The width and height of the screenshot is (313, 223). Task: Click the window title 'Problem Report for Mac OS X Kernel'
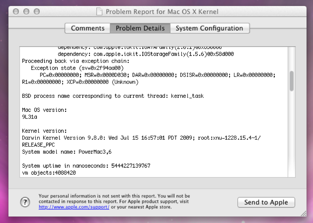(x=162, y=12)
